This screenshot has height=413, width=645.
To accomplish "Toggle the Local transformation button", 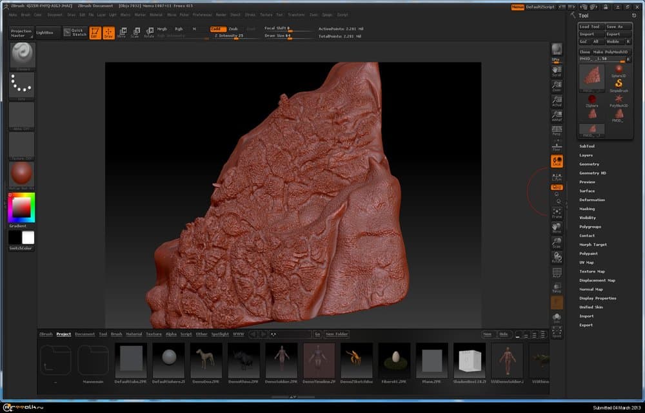I will pos(557,161).
